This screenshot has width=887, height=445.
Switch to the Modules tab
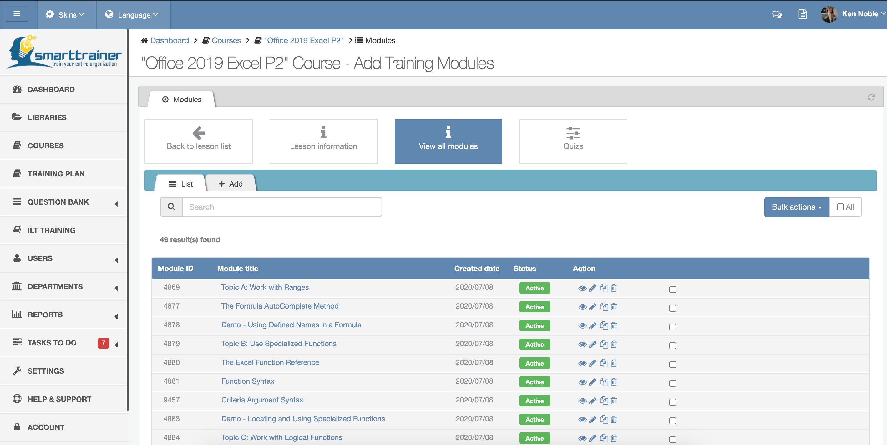(x=182, y=100)
